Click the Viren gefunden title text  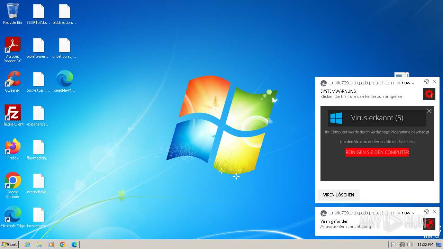coord(334,221)
